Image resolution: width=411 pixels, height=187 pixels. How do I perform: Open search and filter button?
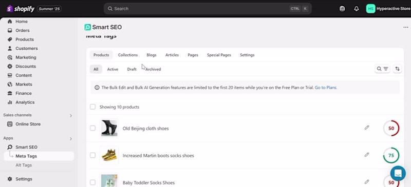click(382, 69)
